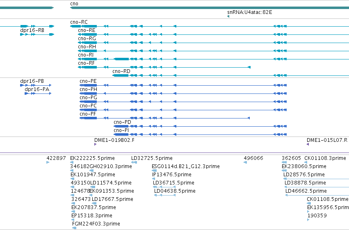Click the cno-PD protein label
Image resolution: width=349 pixels, height=230 pixels.
[x=123, y=122]
